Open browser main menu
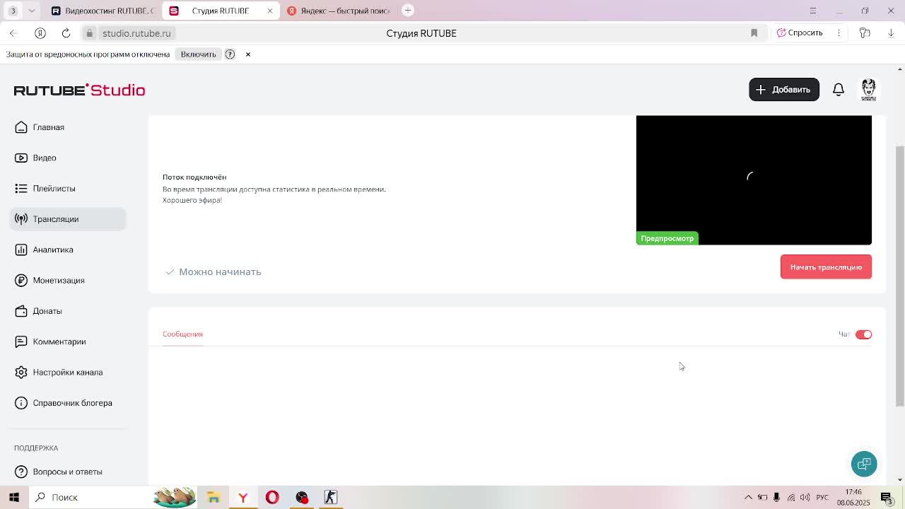The image size is (905, 509). pyautogui.click(x=812, y=11)
